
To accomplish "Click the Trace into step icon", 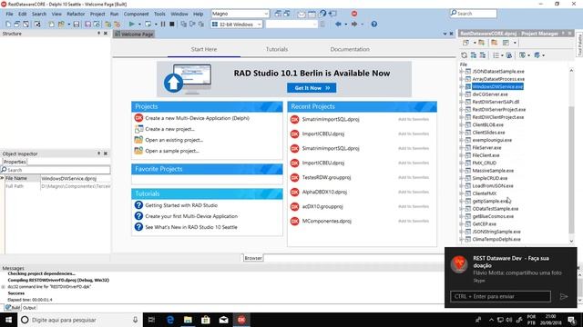I will click(184, 25).
